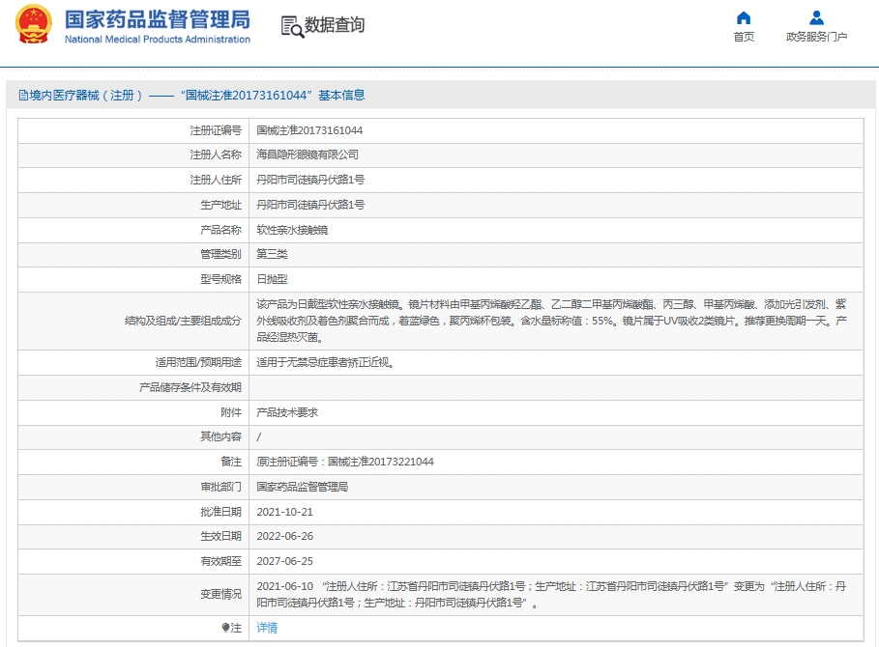879x647 pixels.
Task: Click the 型号规格 row label
Action: [x=220, y=279]
